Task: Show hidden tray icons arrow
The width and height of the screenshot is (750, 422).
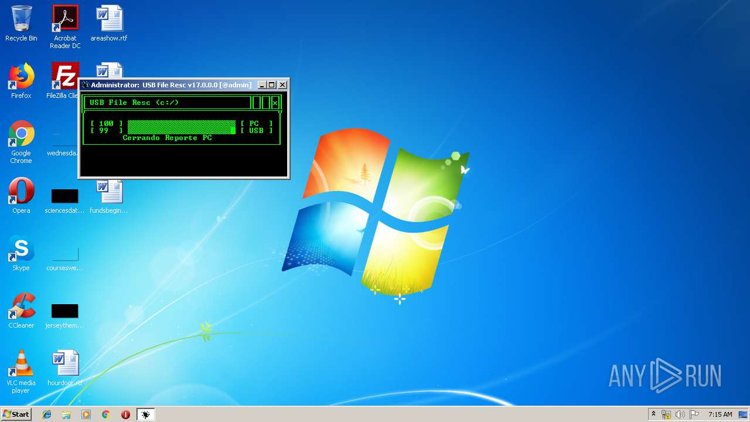Action: (x=653, y=414)
